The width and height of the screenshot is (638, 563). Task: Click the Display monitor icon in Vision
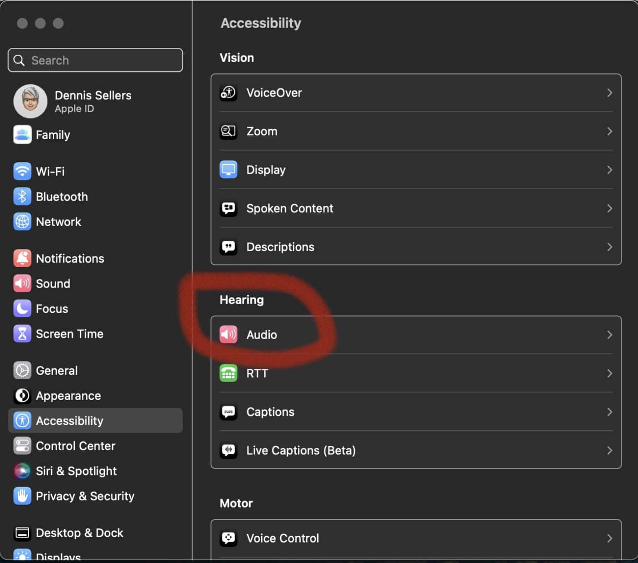228,170
